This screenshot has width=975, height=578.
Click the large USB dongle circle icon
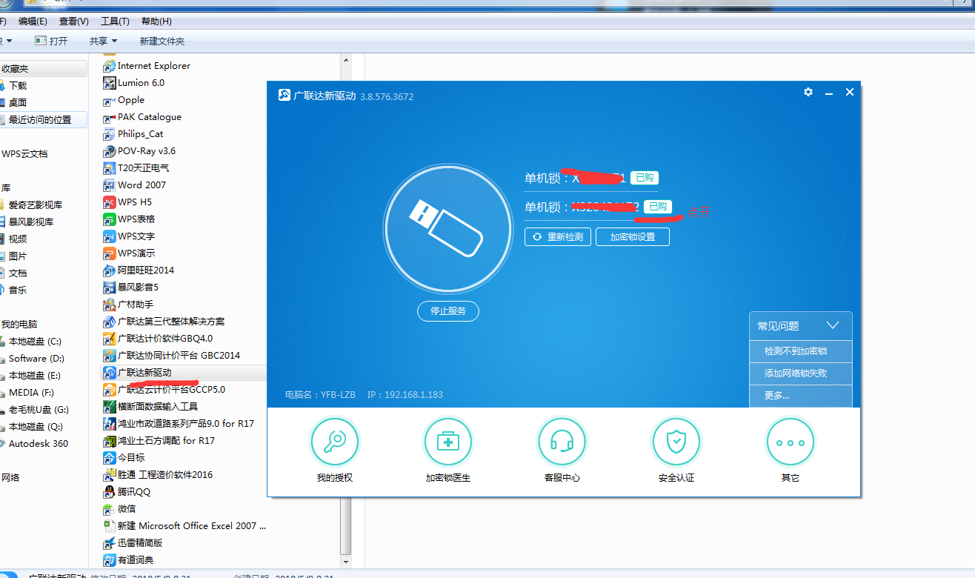click(x=447, y=227)
